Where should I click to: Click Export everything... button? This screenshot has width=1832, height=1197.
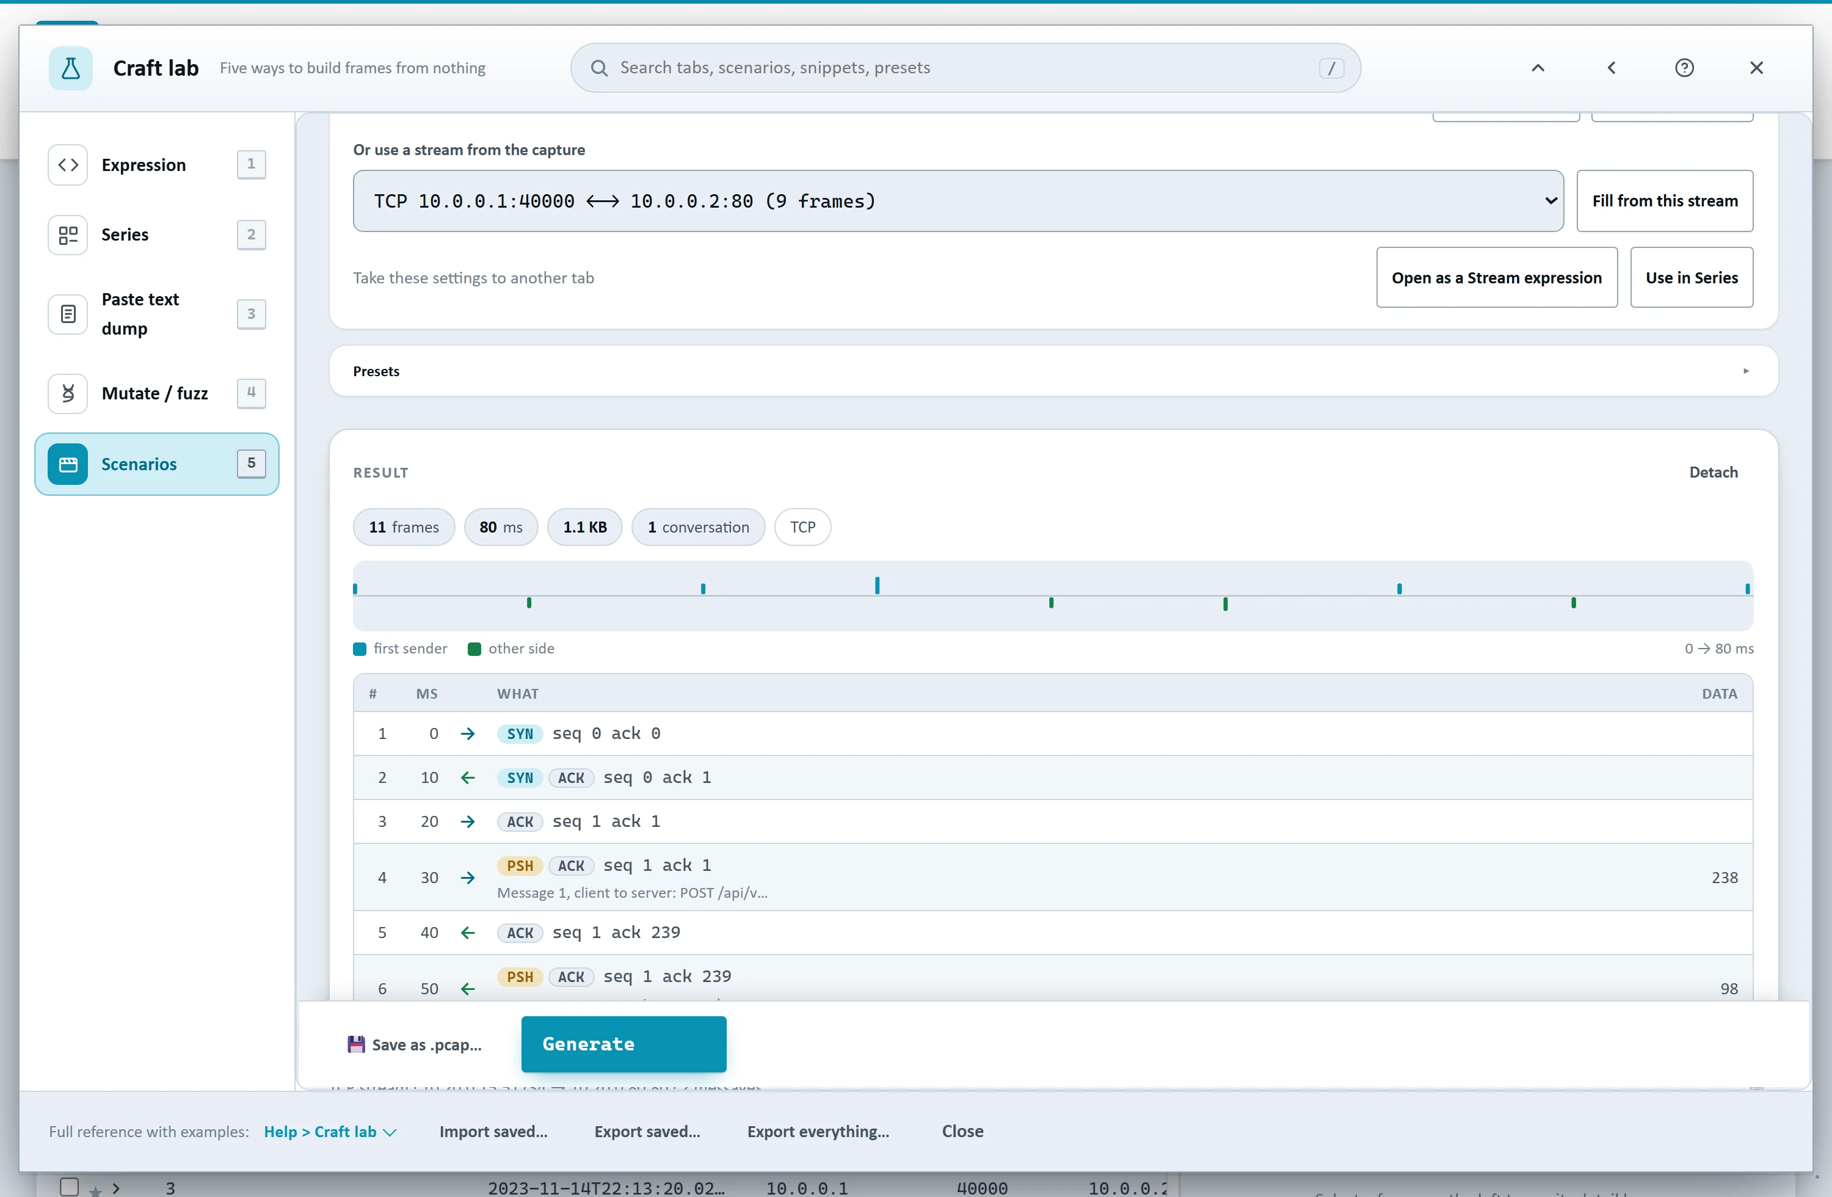(818, 1131)
